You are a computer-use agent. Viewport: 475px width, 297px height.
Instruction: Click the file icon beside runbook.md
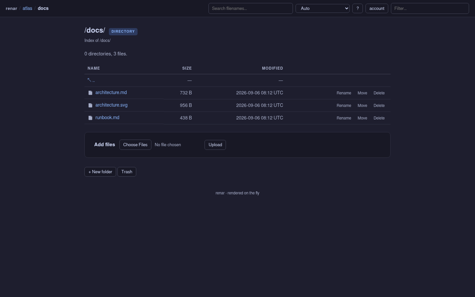pos(90,118)
